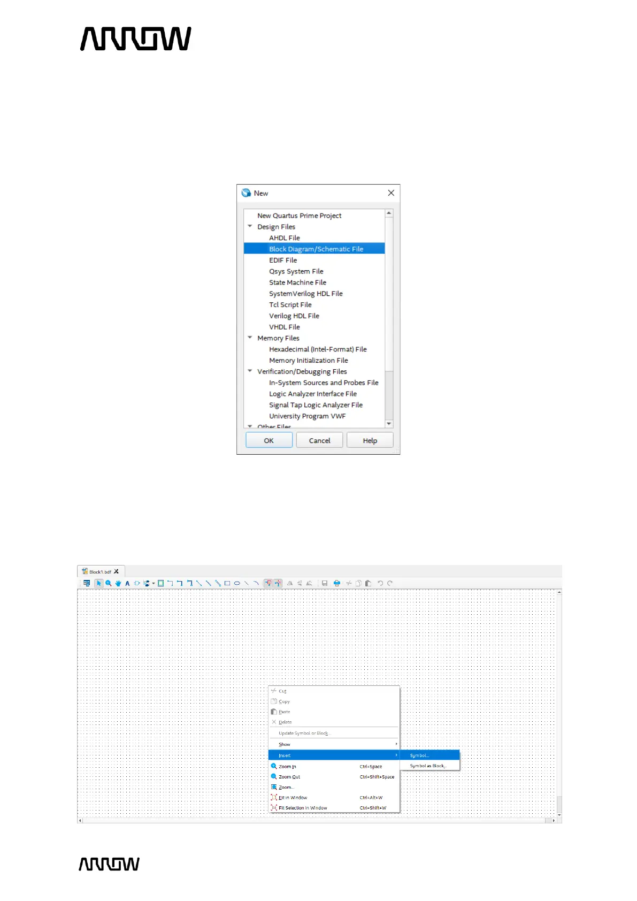
Task: Choose Fit in Window menu item
Action: tap(334, 797)
